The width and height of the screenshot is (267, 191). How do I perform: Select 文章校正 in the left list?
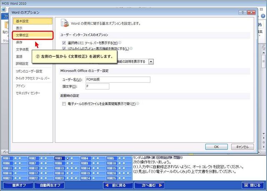32,35
